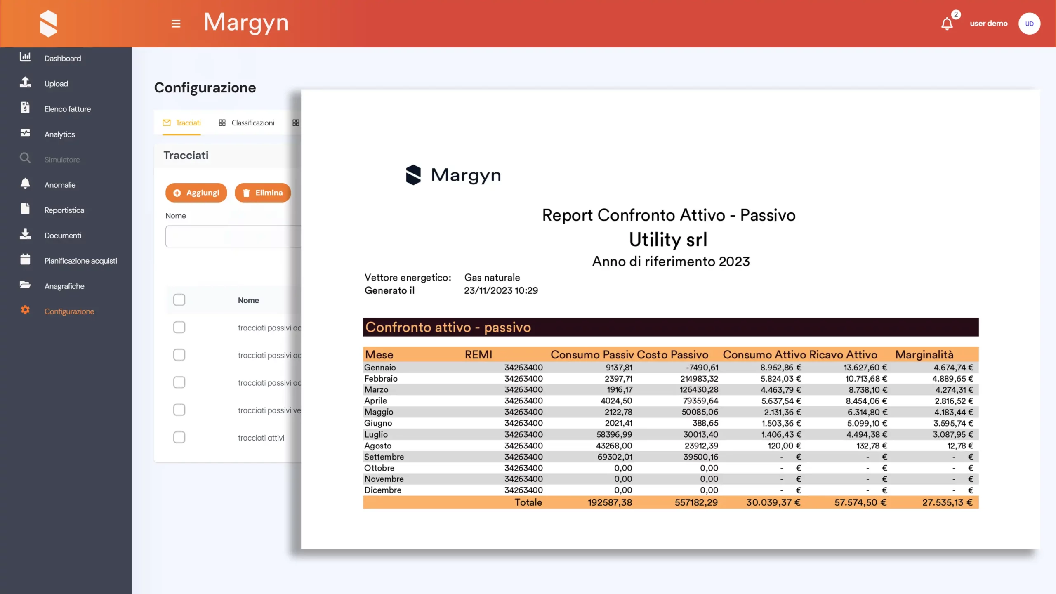The image size is (1056, 594).
Task: Click the Margyn logo in sidebar
Action: tap(48, 24)
